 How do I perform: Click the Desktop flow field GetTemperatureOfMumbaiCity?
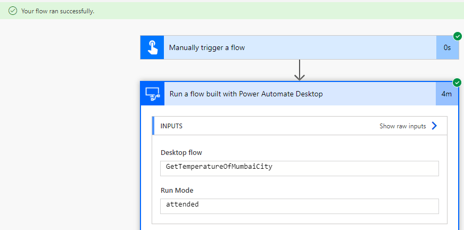pyautogui.click(x=300, y=168)
